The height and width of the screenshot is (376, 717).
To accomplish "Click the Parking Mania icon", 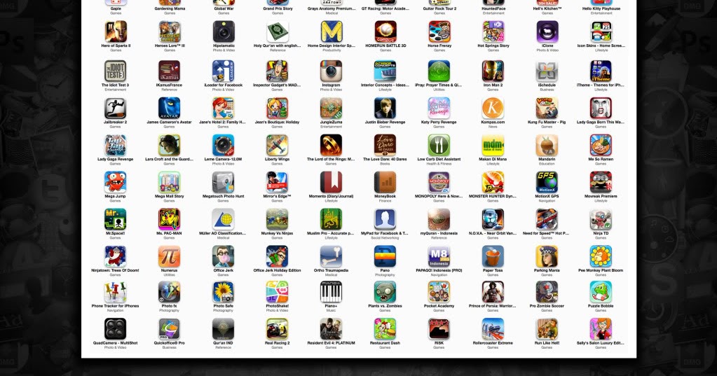I will pyautogui.click(x=547, y=256).
